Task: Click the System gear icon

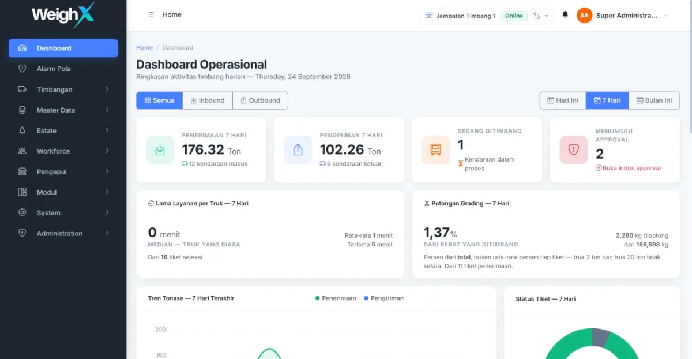Action: pyautogui.click(x=22, y=212)
